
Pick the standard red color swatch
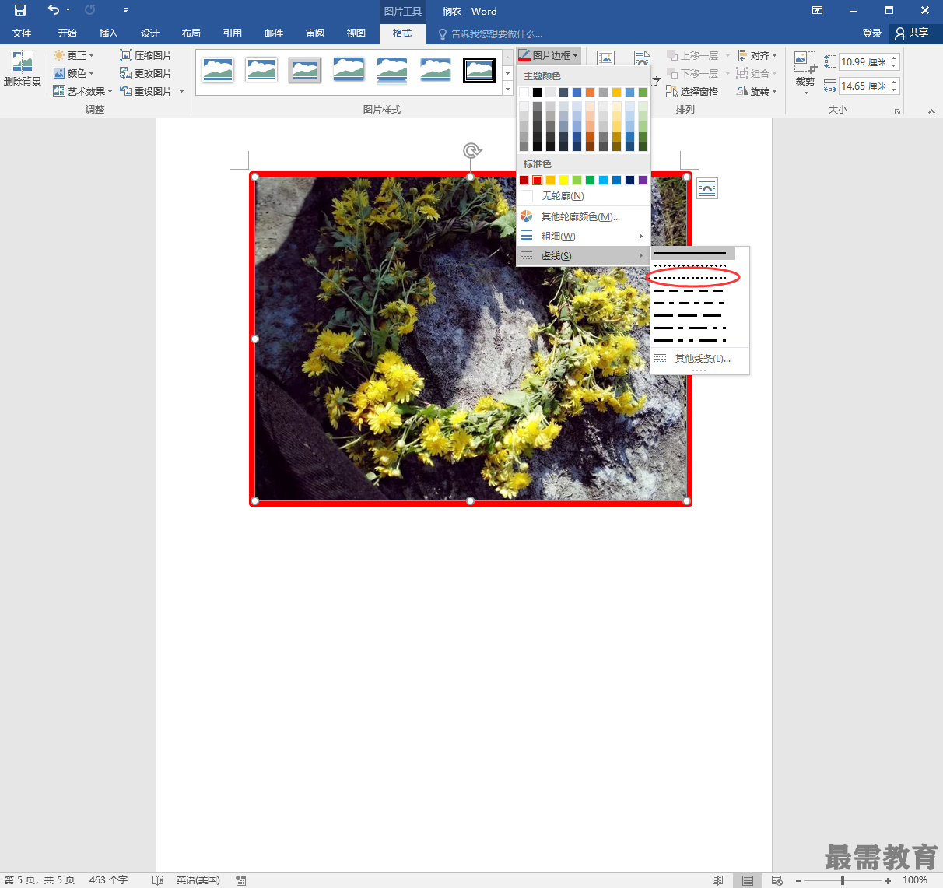537,180
